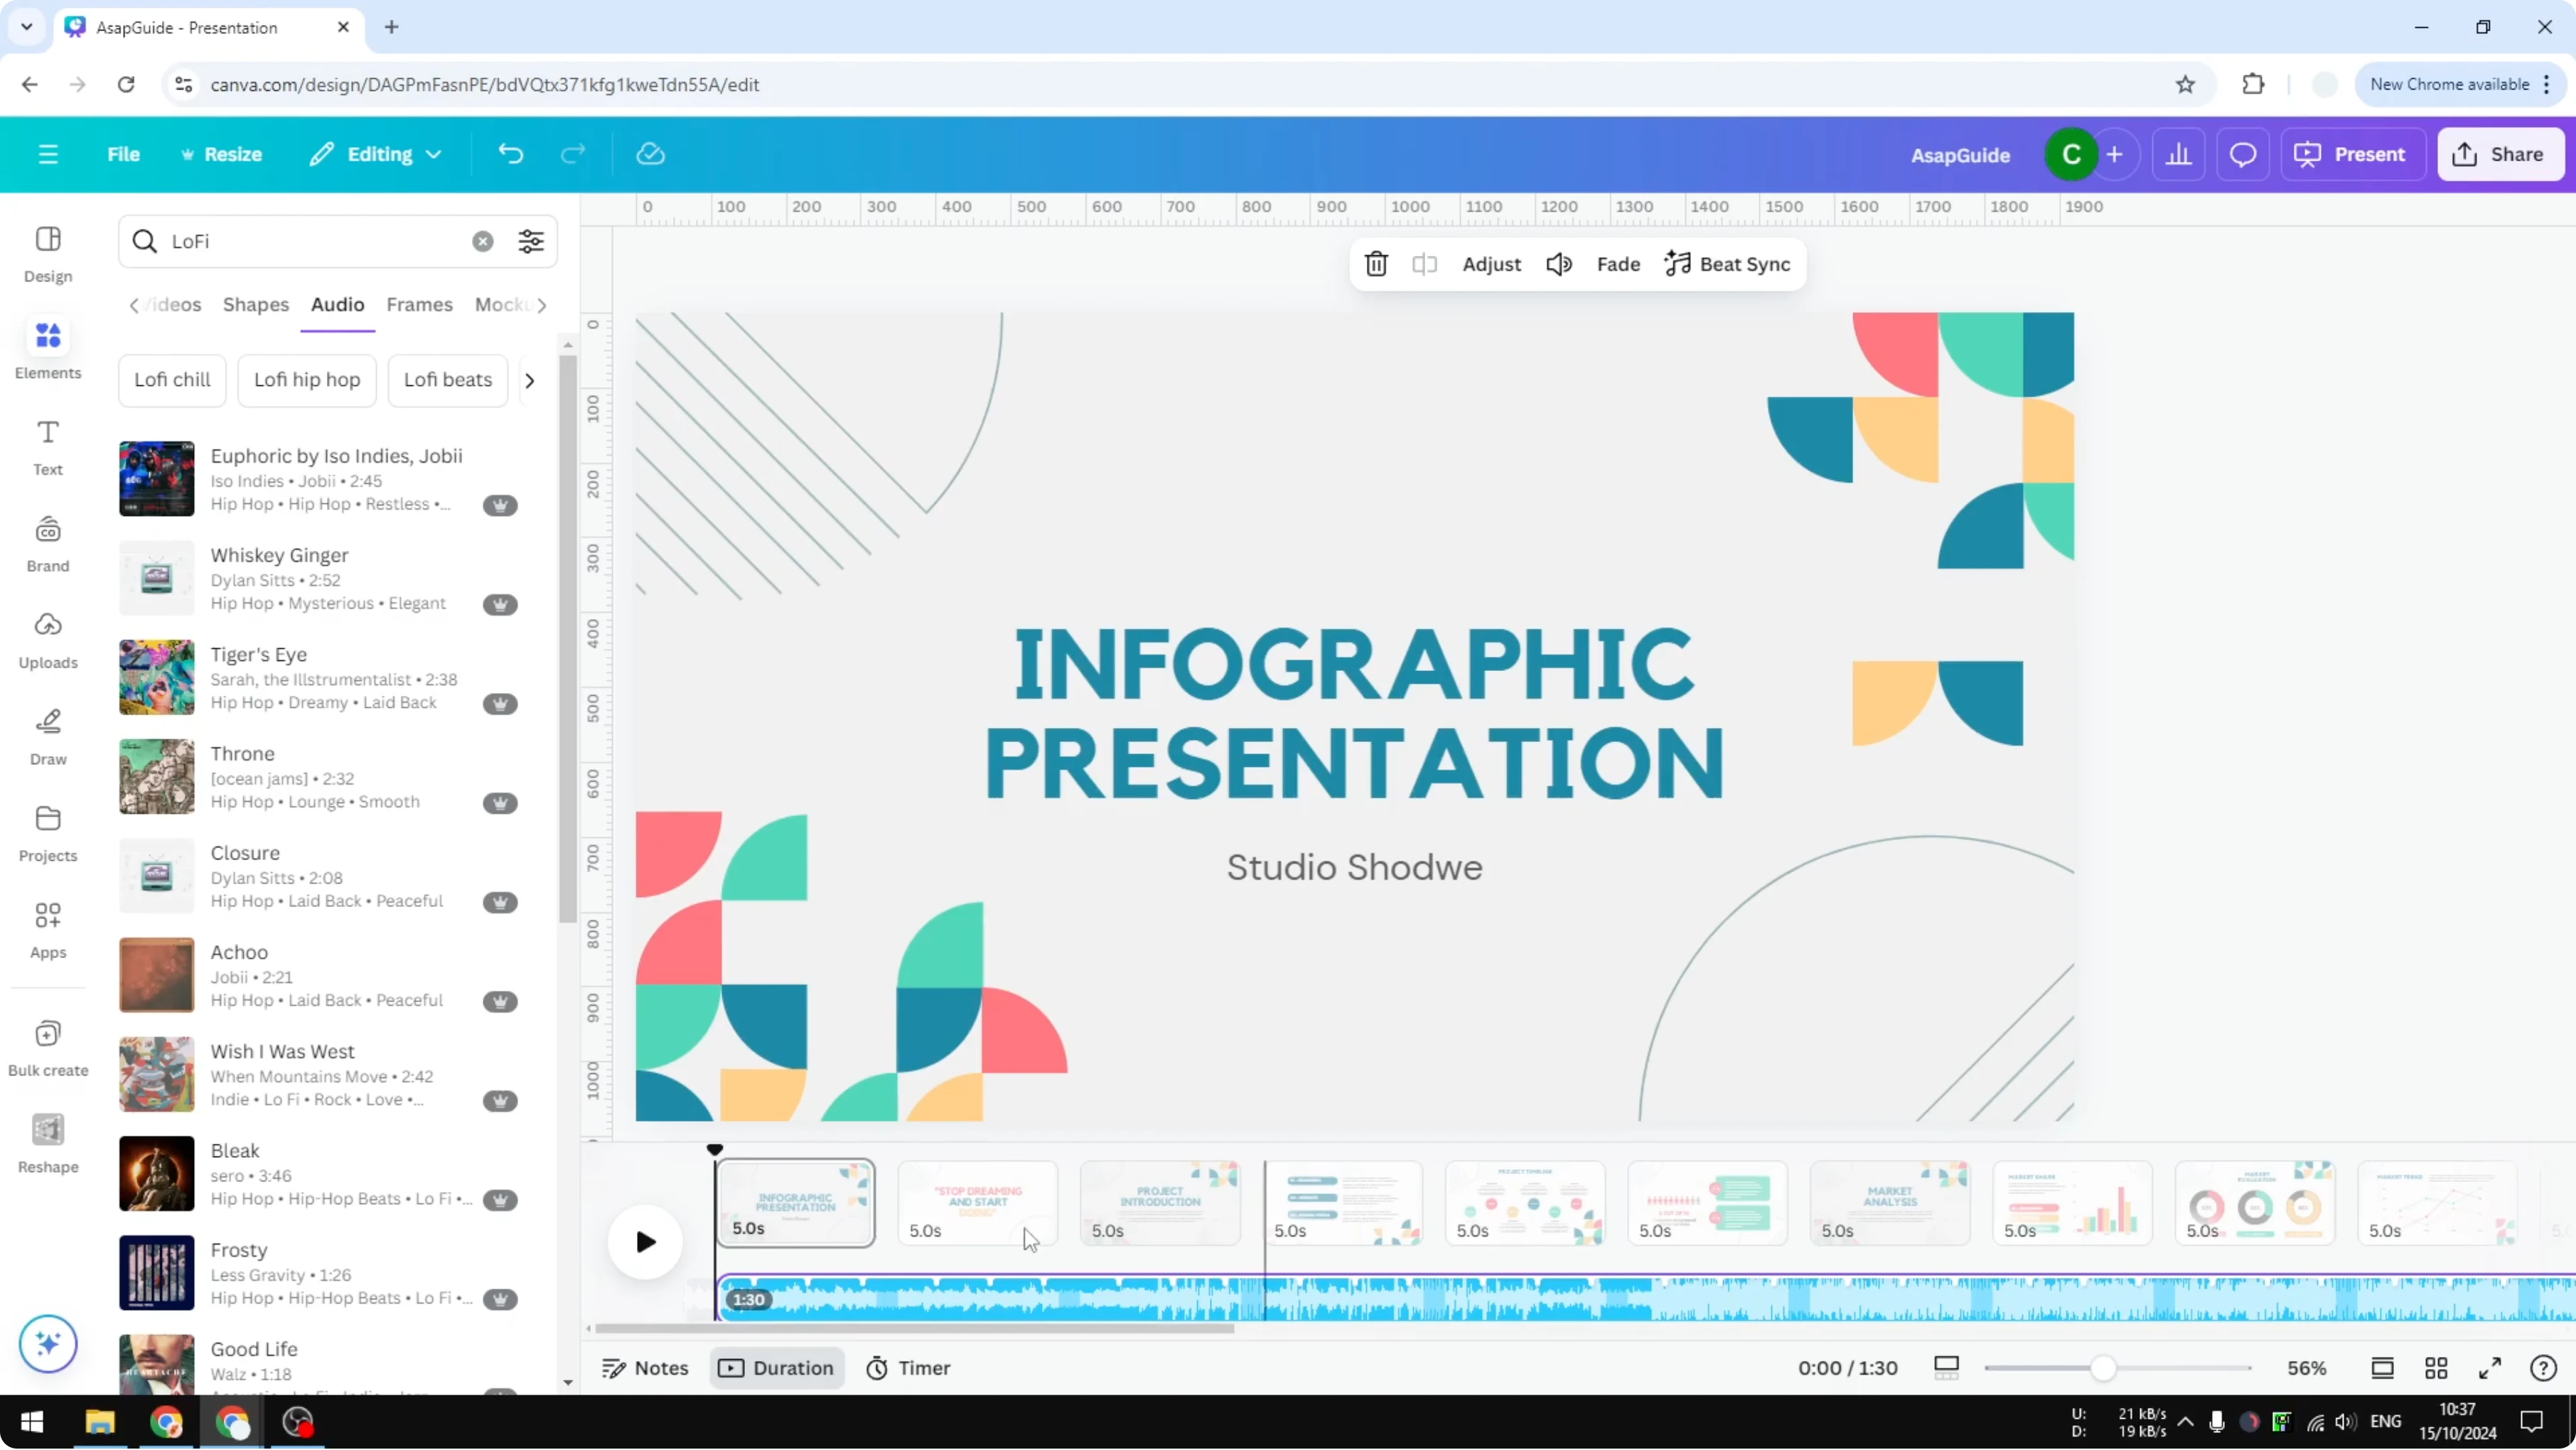Toggle the Timer display

(907, 1368)
